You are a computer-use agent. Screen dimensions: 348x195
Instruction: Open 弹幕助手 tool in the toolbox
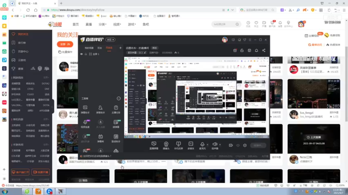click(x=85, y=110)
